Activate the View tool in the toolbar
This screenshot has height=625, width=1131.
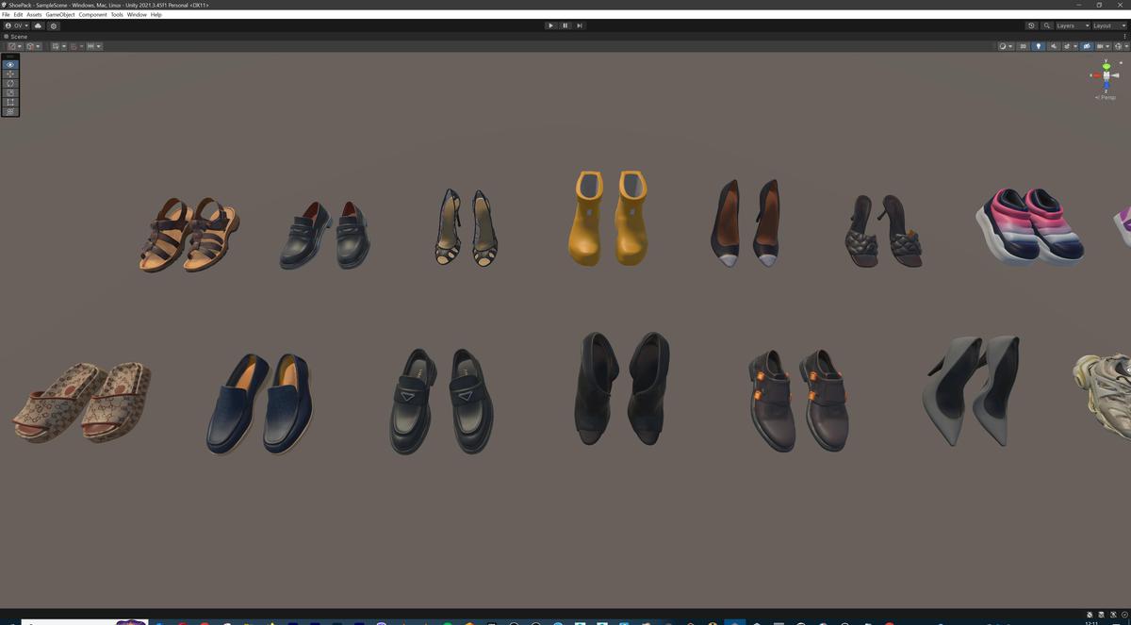coord(9,64)
